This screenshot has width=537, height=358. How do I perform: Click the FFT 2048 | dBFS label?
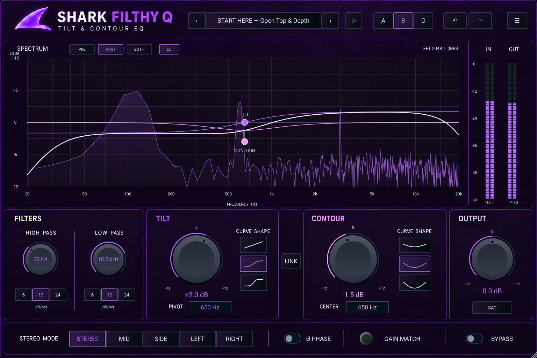pyautogui.click(x=441, y=49)
